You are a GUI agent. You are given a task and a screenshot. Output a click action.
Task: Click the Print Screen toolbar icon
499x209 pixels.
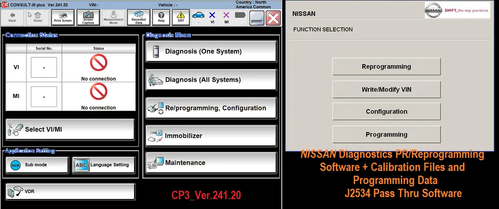(63, 17)
